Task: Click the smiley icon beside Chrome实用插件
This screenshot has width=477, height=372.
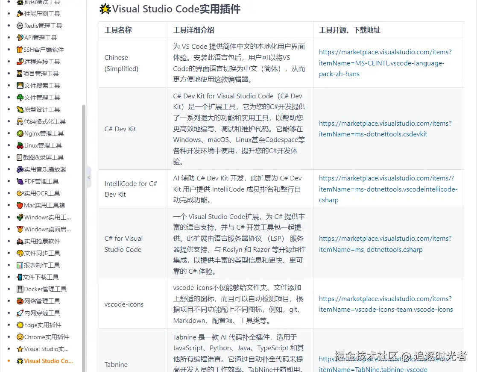Action: (x=20, y=337)
